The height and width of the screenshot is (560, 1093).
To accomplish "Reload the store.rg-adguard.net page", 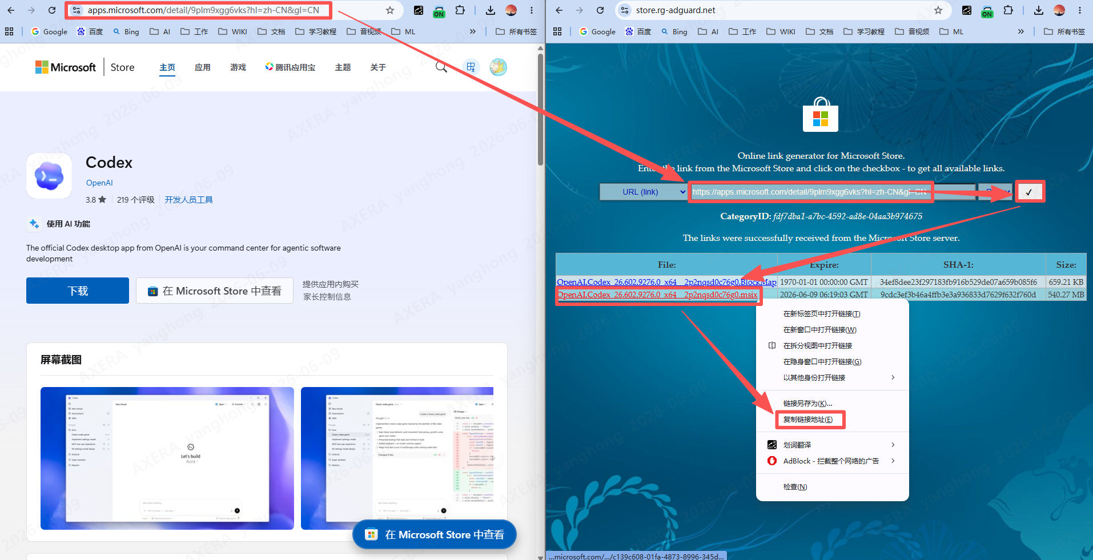I will [x=600, y=10].
